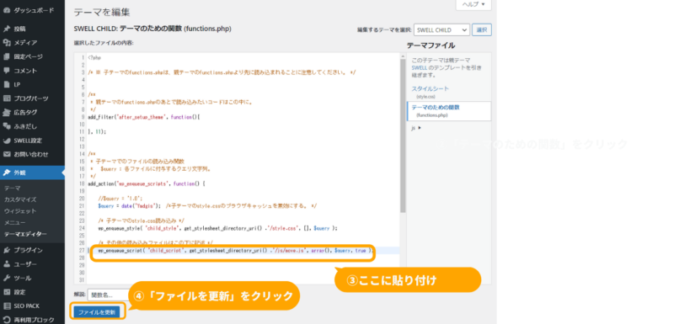Image resolution: width=674 pixels, height=324 pixels.
Task: Open the ユーザー menu item
Action: [x=25, y=264]
